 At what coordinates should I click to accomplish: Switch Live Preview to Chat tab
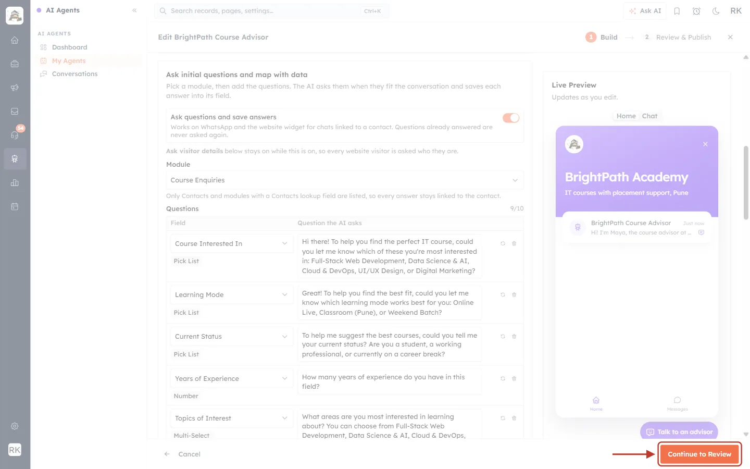coord(649,116)
